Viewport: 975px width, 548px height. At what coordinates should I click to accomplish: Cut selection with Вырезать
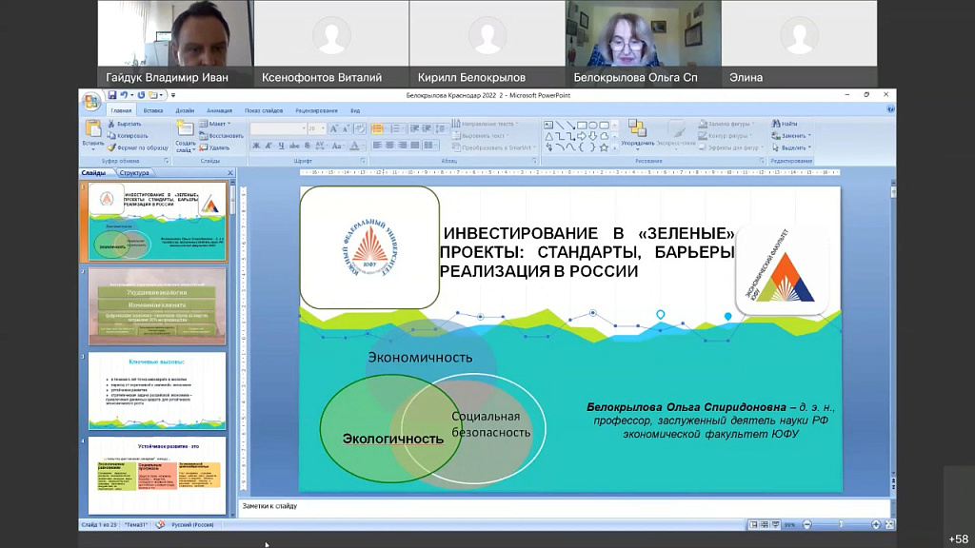(125, 124)
